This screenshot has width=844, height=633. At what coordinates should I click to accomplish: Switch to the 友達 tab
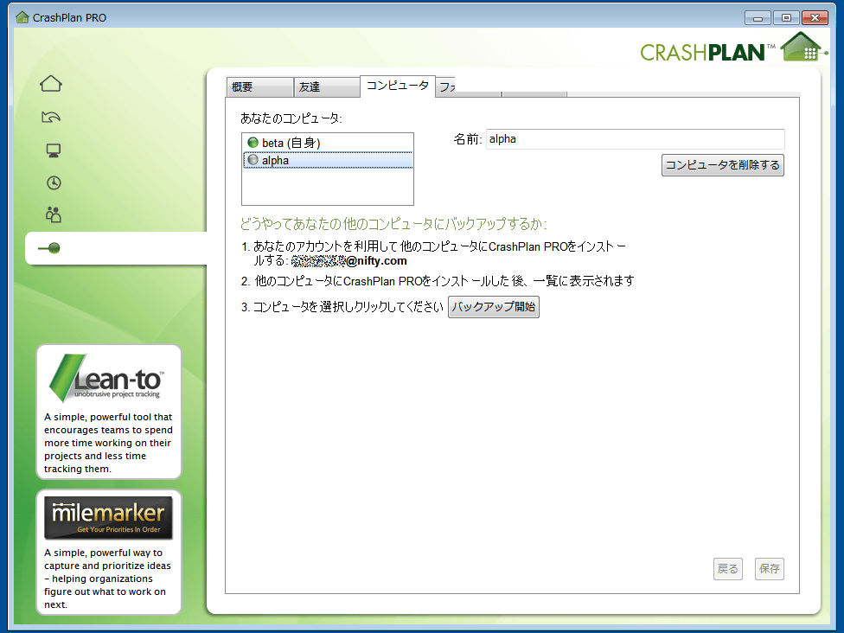pos(327,87)
